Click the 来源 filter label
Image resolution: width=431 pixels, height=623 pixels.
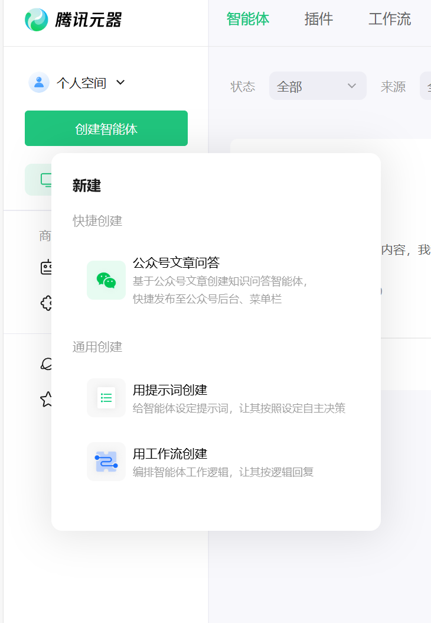coord(393,86)
